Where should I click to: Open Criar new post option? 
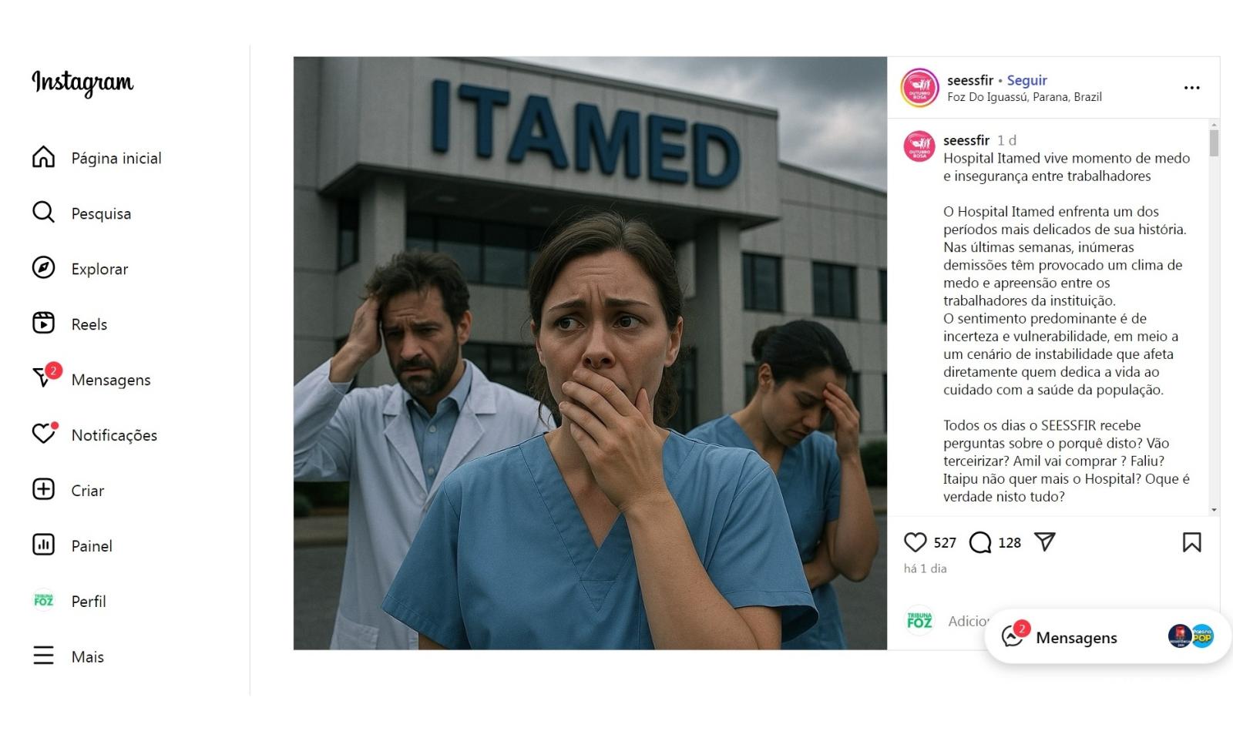[68, 491]
